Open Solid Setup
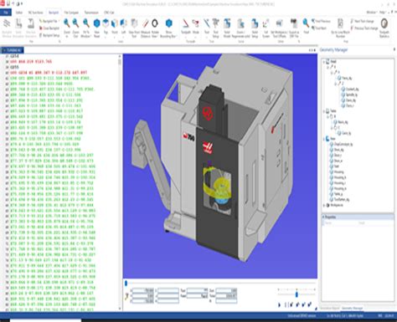 pyautogui.click(x=255, y=28)
